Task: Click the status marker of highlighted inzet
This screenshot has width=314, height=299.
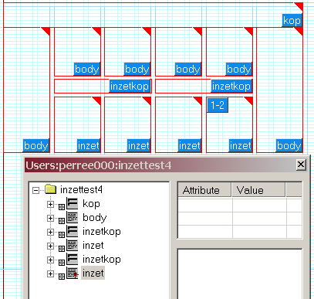Action: [x=62, y=276]
